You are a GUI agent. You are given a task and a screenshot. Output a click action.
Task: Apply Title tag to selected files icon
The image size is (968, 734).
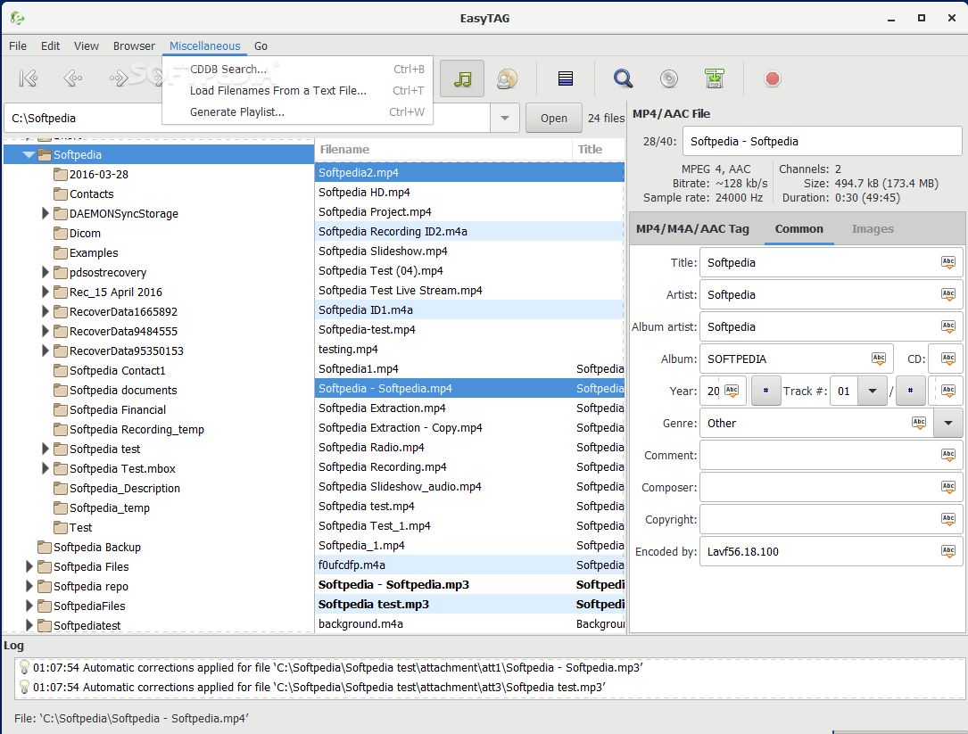point(948,262)
